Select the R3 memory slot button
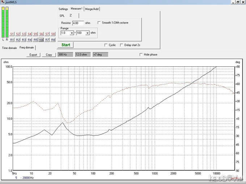This screenshot has width=246, height=184. pyautogui.click(x=24, y=40)
